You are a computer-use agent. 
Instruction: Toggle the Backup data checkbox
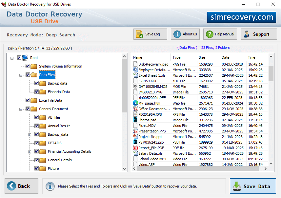pos(36,83)
